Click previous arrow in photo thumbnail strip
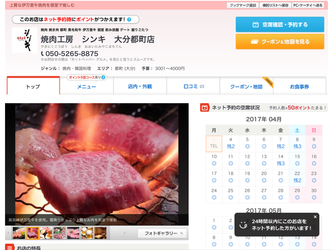Screen dimensions: 333x250 [x=8, y=233]
